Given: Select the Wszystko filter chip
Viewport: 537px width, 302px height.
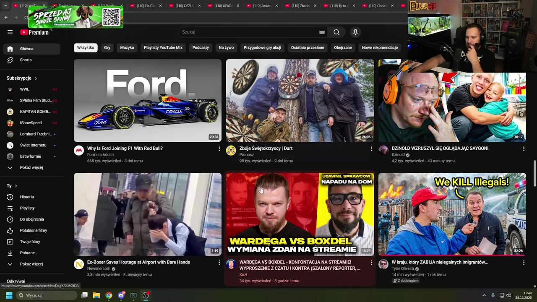Looking at the screenshot, I should pyautogui.click(x=86, y=48).
